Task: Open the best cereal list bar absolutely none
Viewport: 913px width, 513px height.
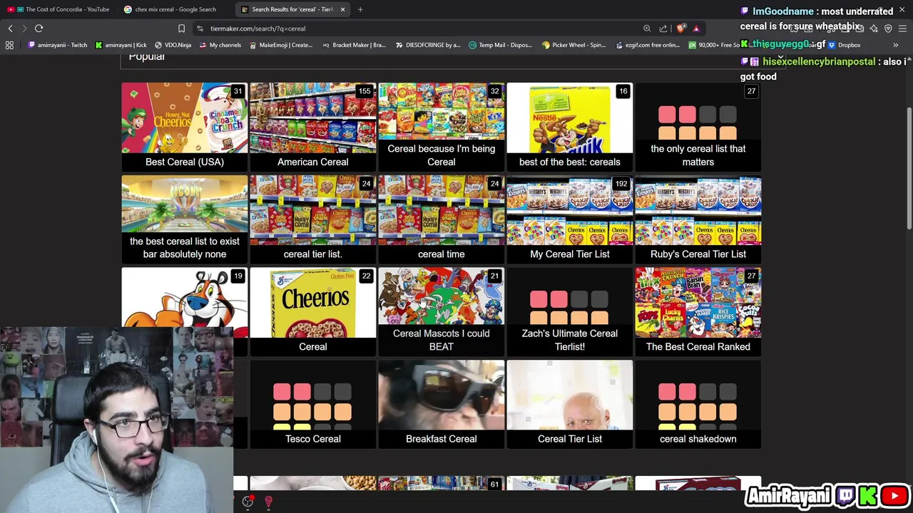Action: (x=184, y=219)
